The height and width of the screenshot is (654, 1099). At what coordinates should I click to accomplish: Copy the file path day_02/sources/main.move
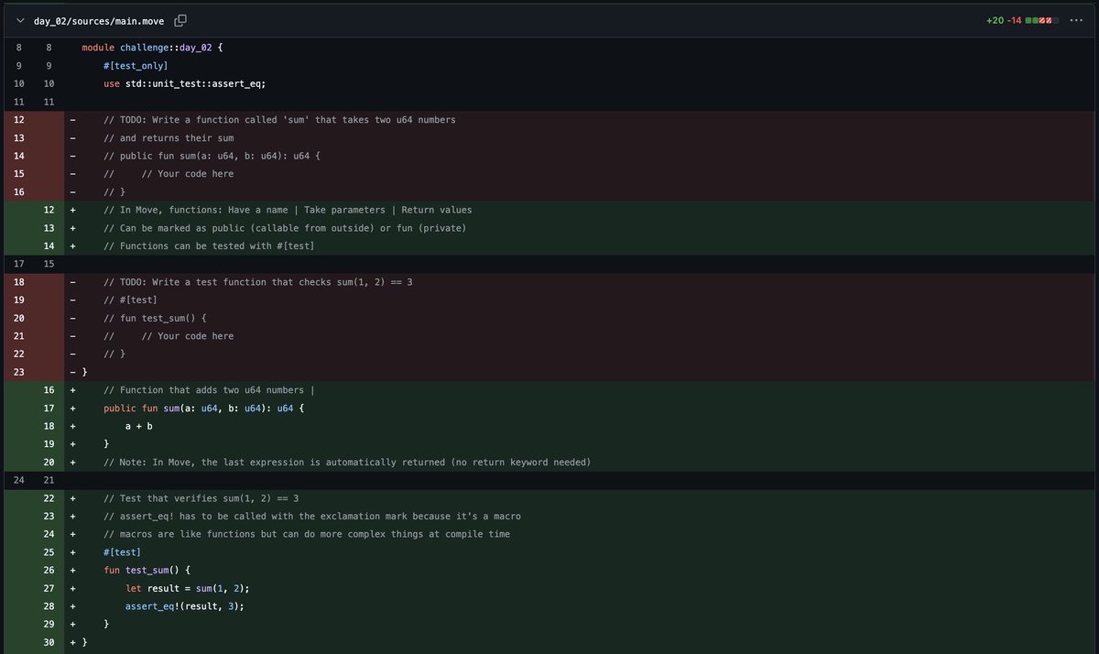[180, 20]
